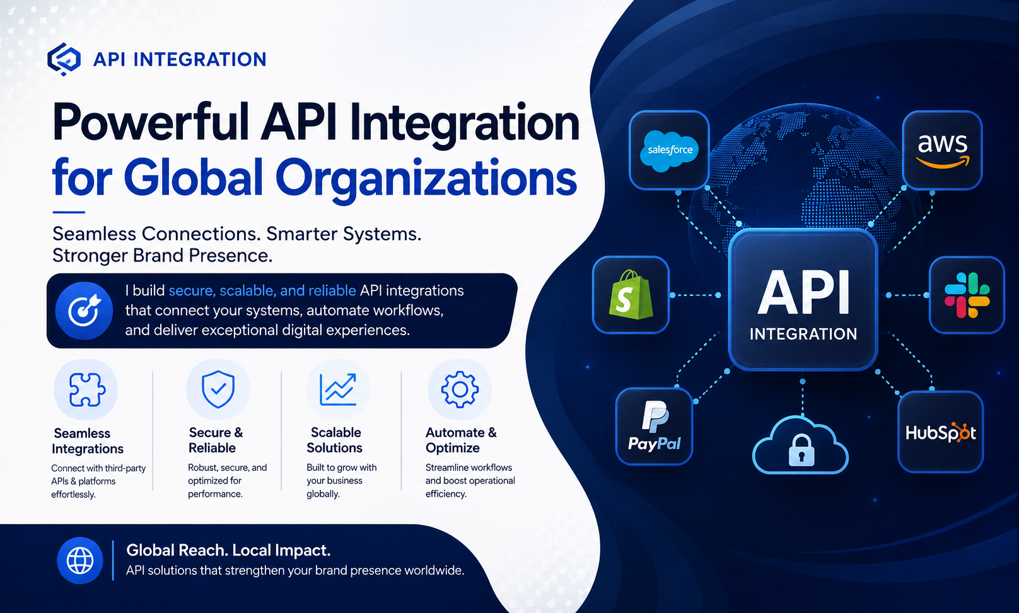Click the 'Scalable Solutions' heading
This screenshot has width=1019, height=613.
click(335, 440)
